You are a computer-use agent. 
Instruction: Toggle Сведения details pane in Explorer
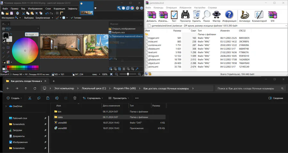276,98
